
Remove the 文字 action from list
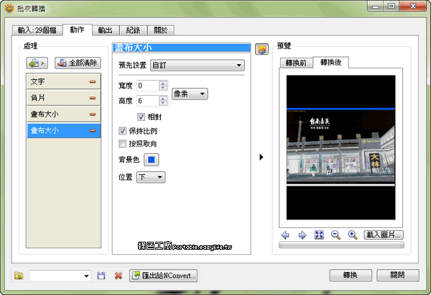[x=93, y=81]
